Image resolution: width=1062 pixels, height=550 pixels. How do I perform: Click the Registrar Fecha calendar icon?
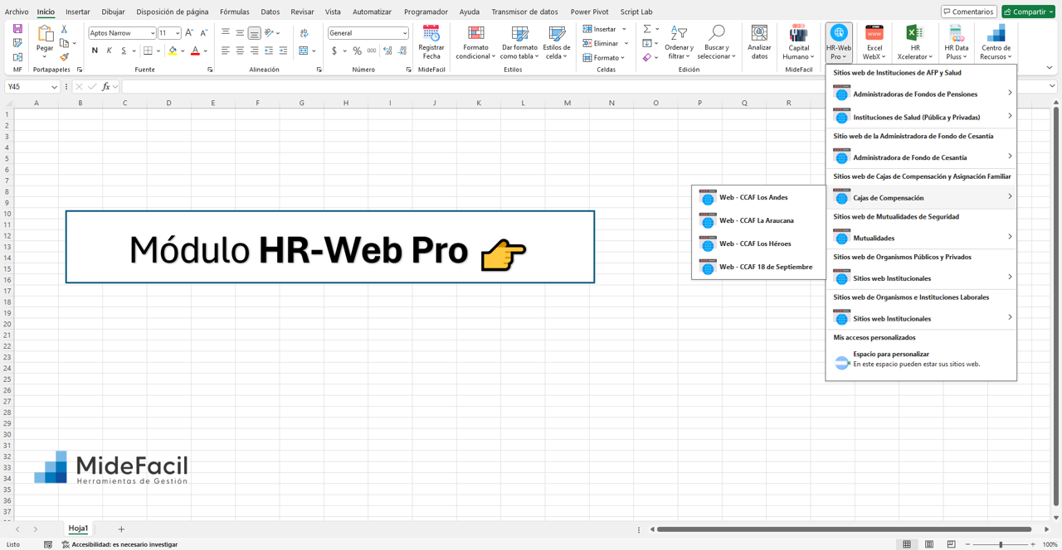click(431, 33)
